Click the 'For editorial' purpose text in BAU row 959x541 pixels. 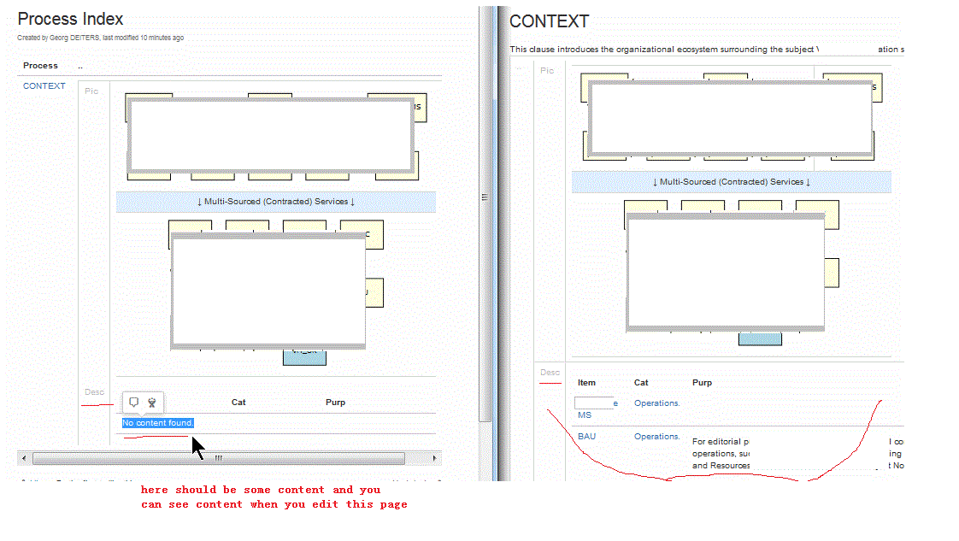(x=721, y=454)
